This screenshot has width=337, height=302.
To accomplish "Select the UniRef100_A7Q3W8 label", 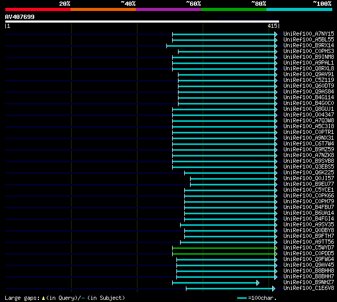I will click(309, 121).
